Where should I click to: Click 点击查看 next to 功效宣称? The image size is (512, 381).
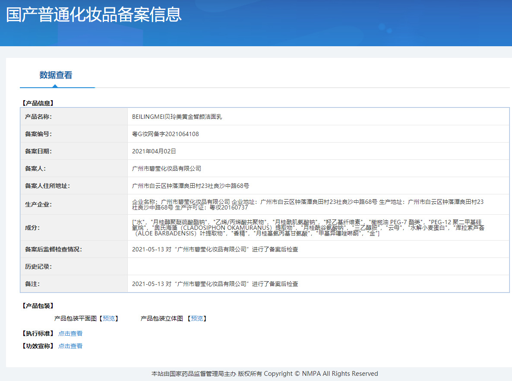70,346
